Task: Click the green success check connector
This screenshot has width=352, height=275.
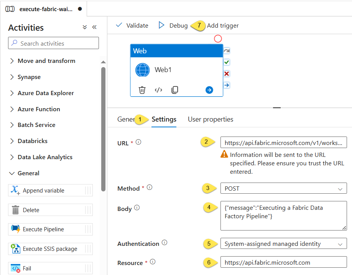Action: (x=227, y=62)
